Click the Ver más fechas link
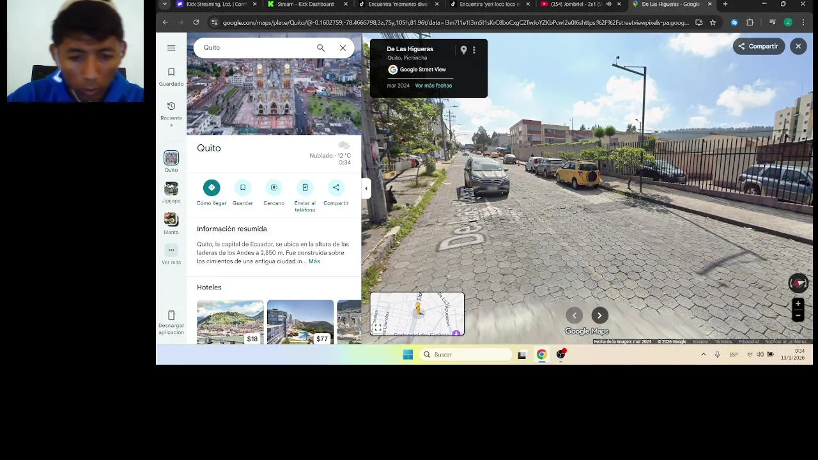818x460 pixels. [x=433, y=86]
